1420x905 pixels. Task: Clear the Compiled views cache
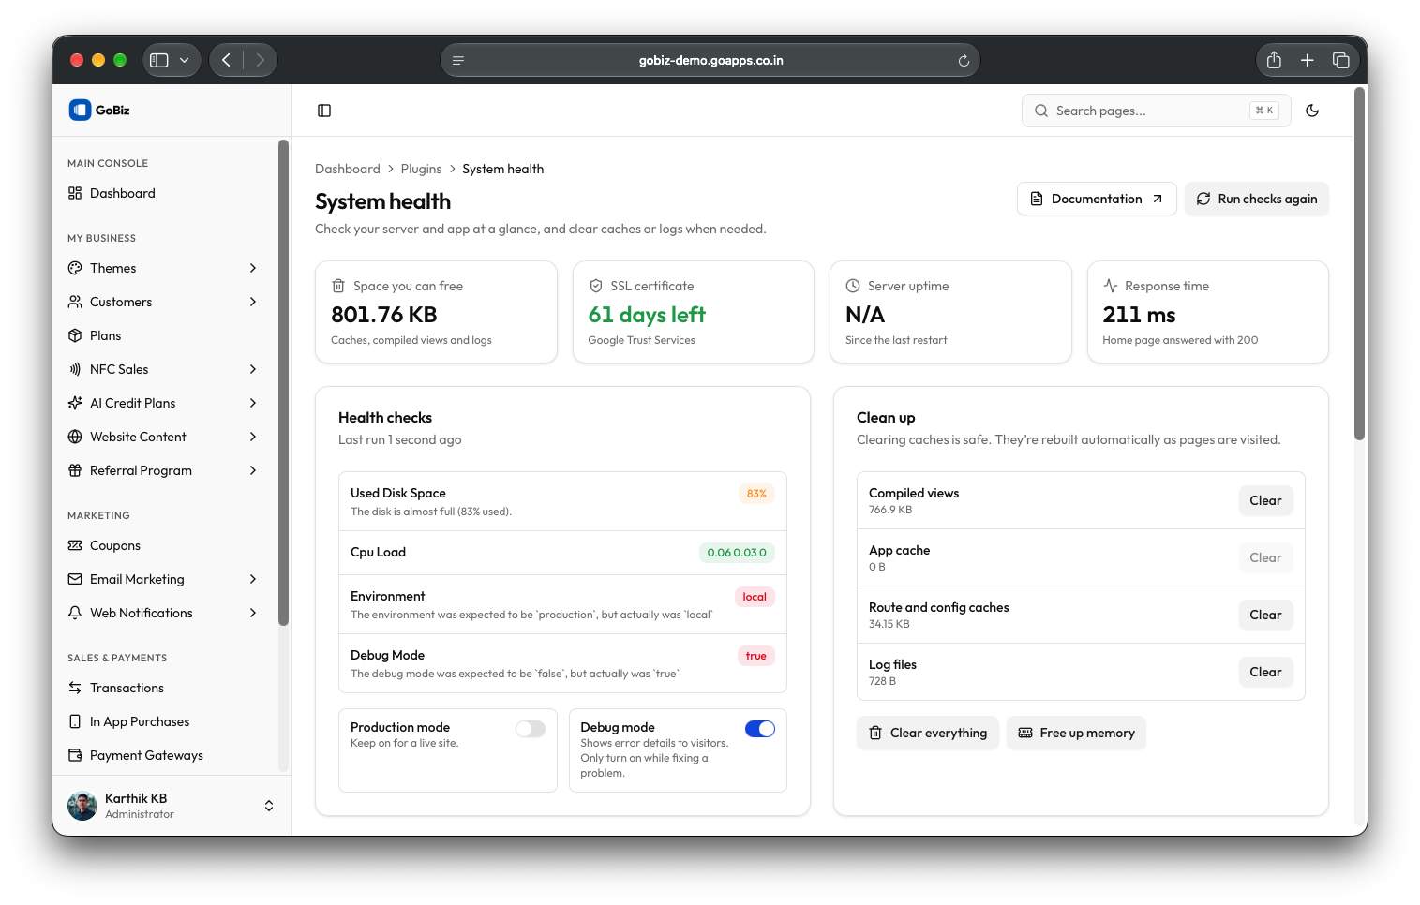tap(1265, 500)
